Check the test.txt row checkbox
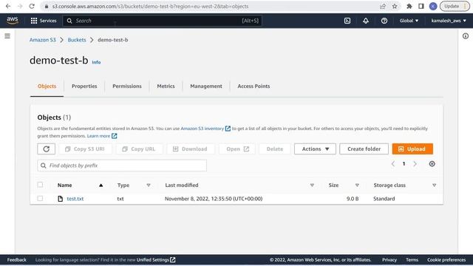 (x=40, y=198)
